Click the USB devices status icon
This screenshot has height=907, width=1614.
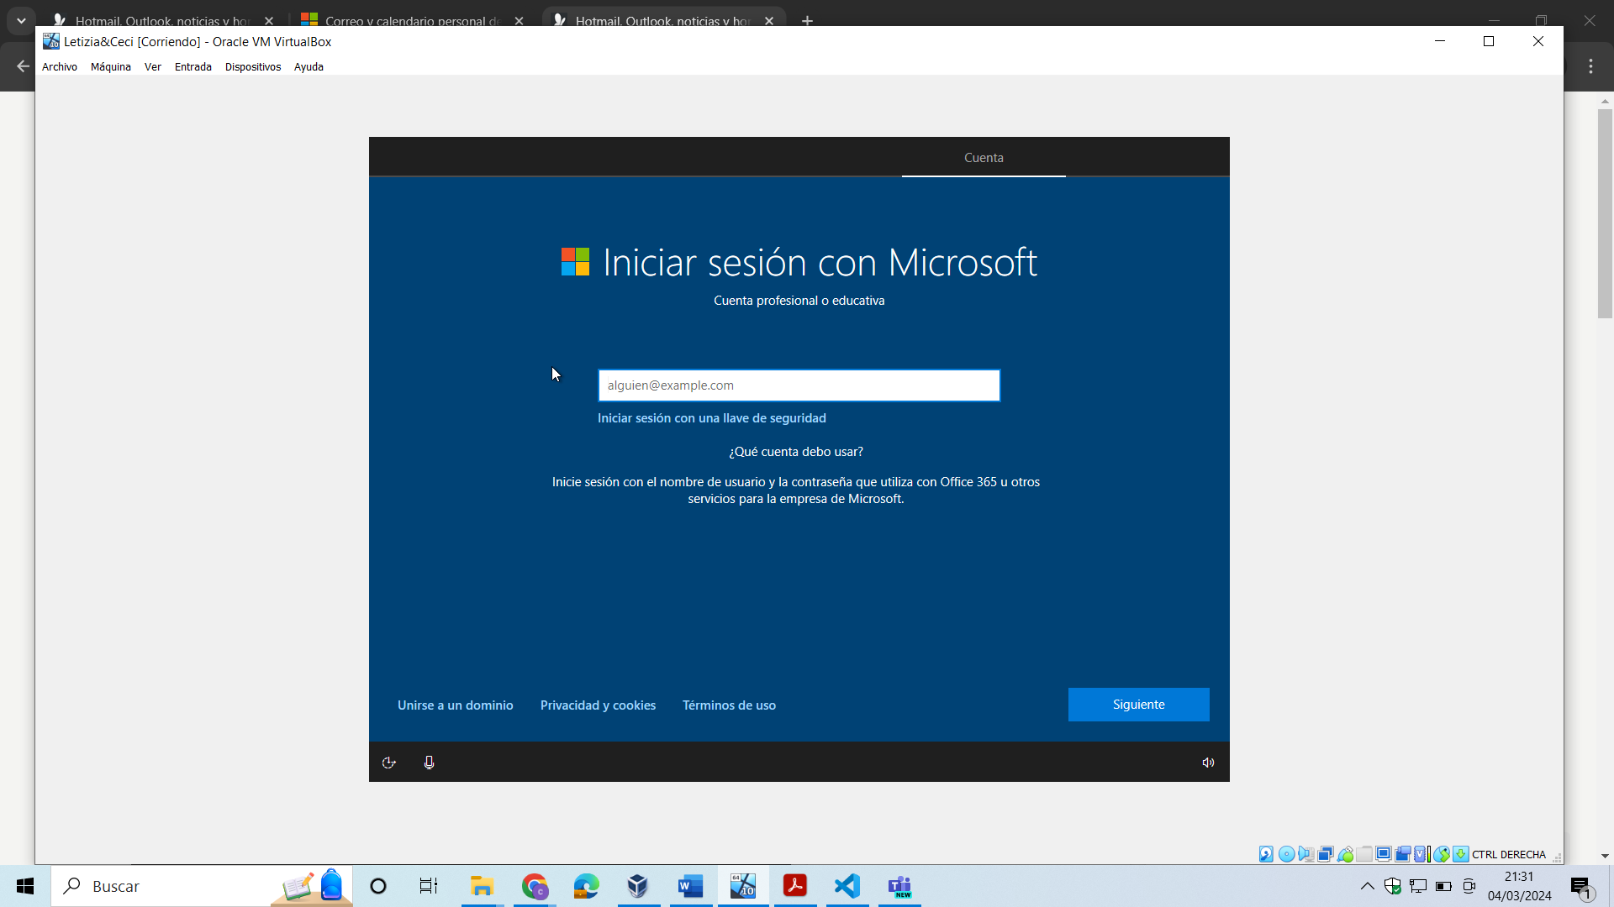tap(1345, 854)
